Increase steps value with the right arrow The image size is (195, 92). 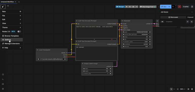click(x=150, y=37)
